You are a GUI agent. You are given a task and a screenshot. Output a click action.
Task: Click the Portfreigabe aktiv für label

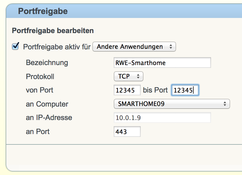[57, 47]
